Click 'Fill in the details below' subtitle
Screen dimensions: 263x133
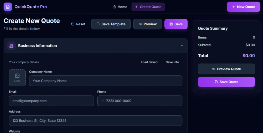(x=22, y=29)
